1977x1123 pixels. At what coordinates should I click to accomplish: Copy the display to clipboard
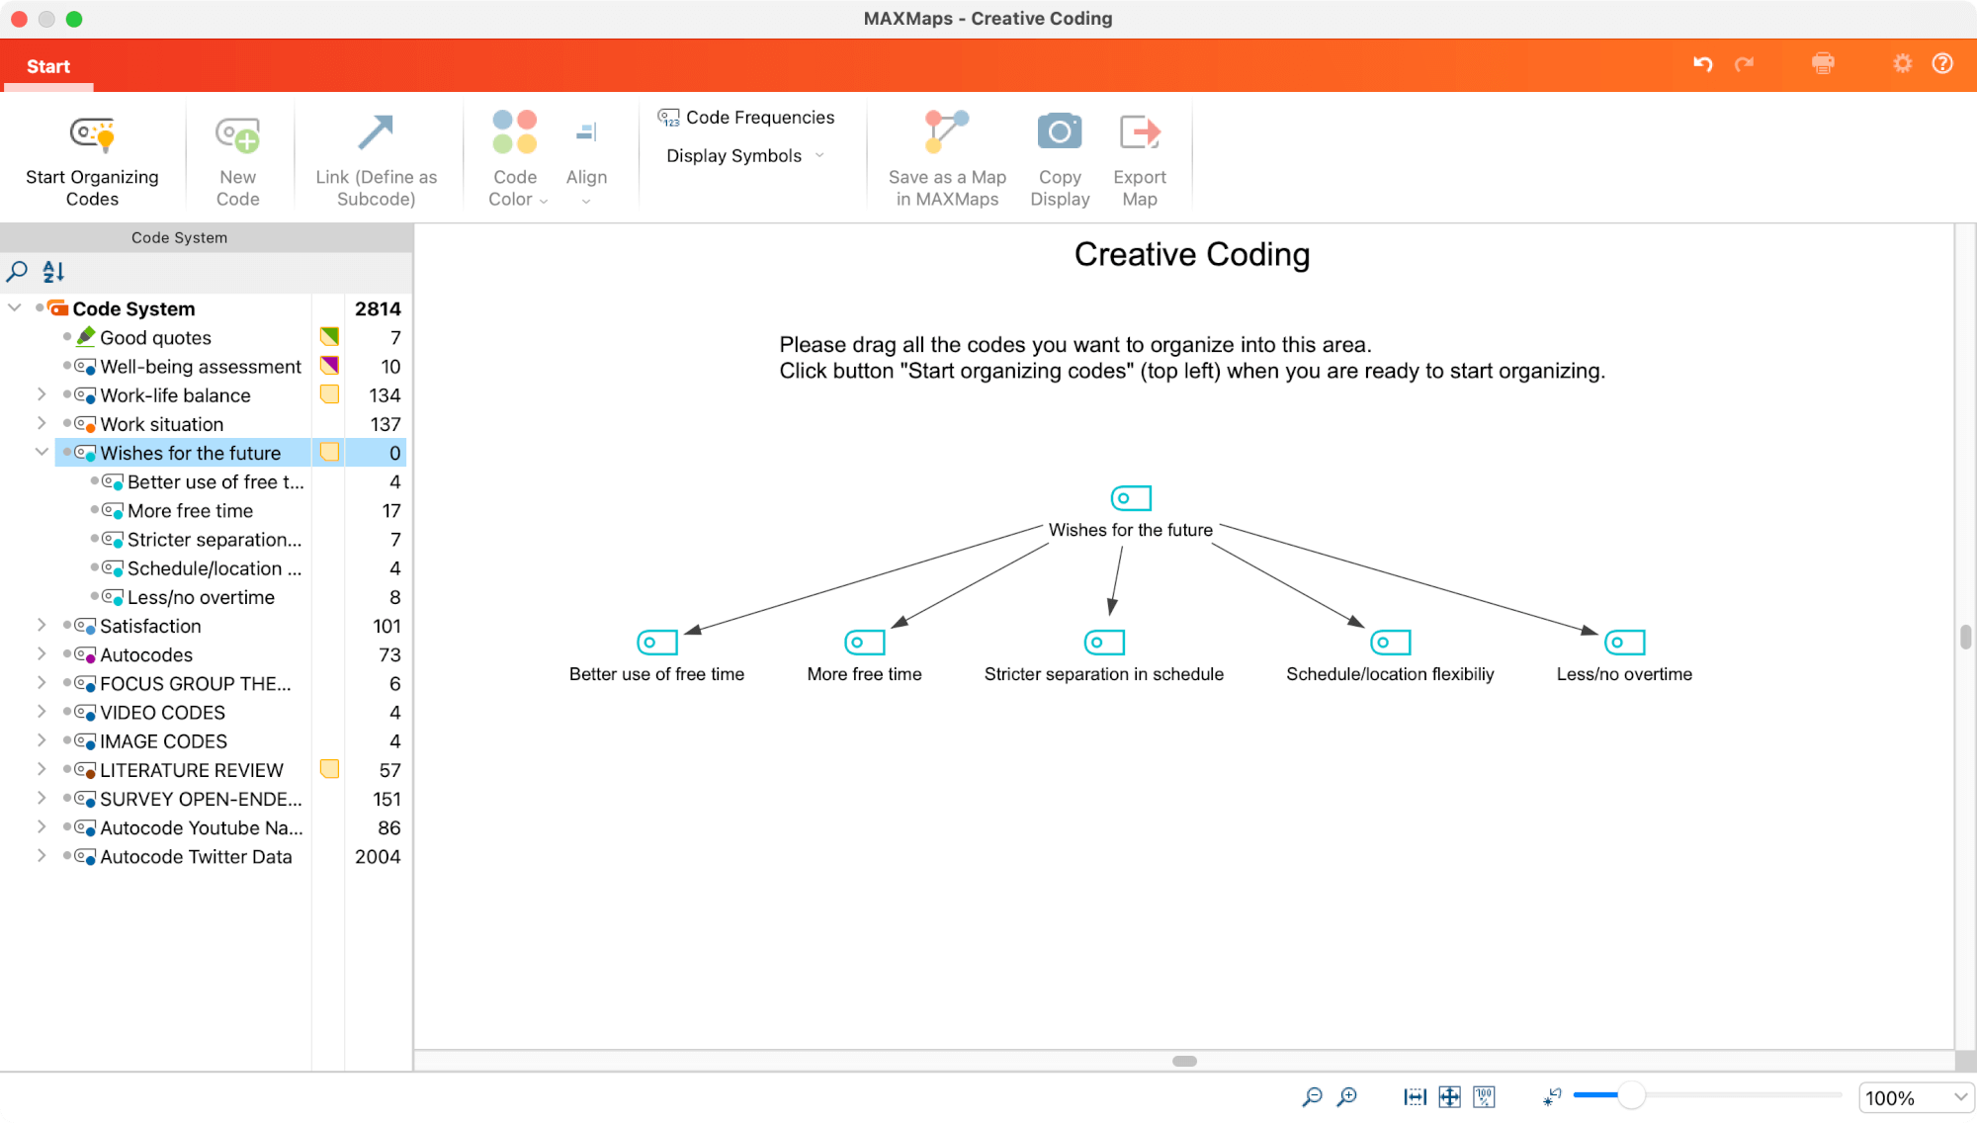pyautogui.click(x=1059, y=158)
